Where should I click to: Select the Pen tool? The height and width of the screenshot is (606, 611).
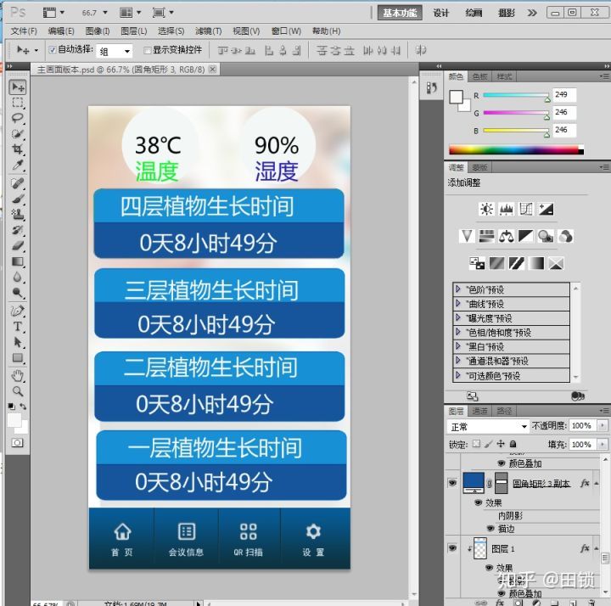click(18, 311)
